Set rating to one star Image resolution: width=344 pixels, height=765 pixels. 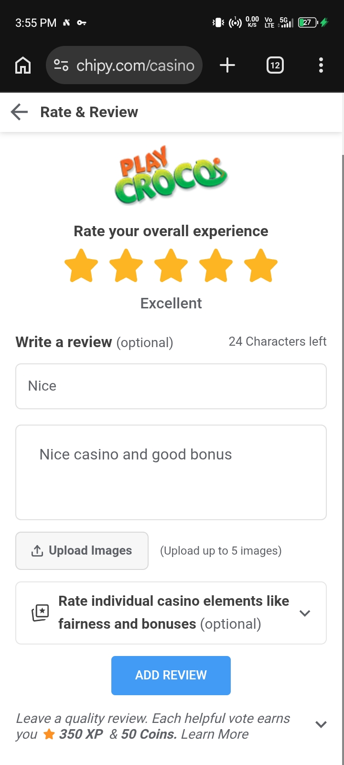[81, 265]
